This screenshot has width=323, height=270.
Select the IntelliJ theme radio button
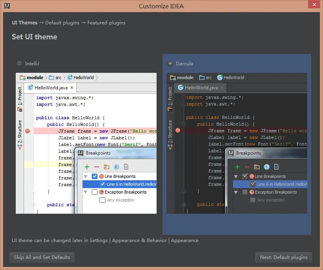19,63
